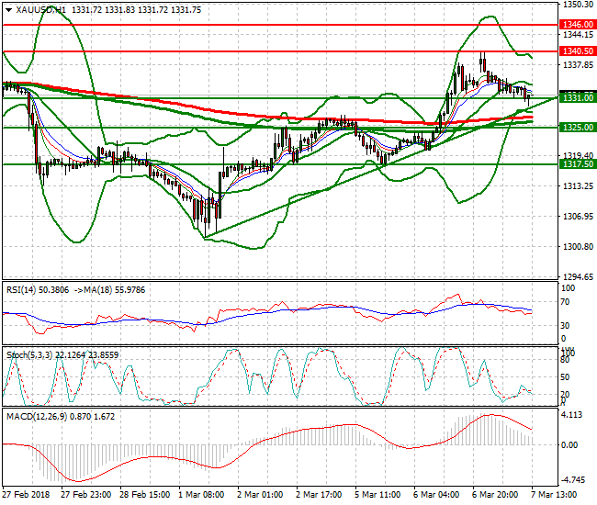Click the green 1331.00 price level tag

tap(577, 97)
